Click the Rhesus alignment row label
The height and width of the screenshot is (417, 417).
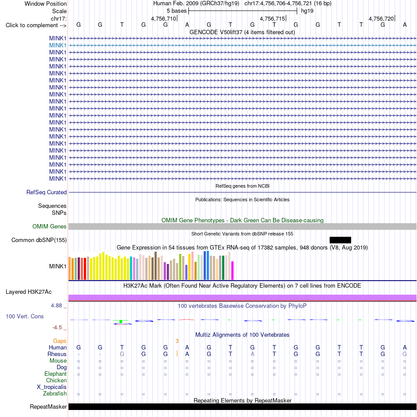[57, 354]
